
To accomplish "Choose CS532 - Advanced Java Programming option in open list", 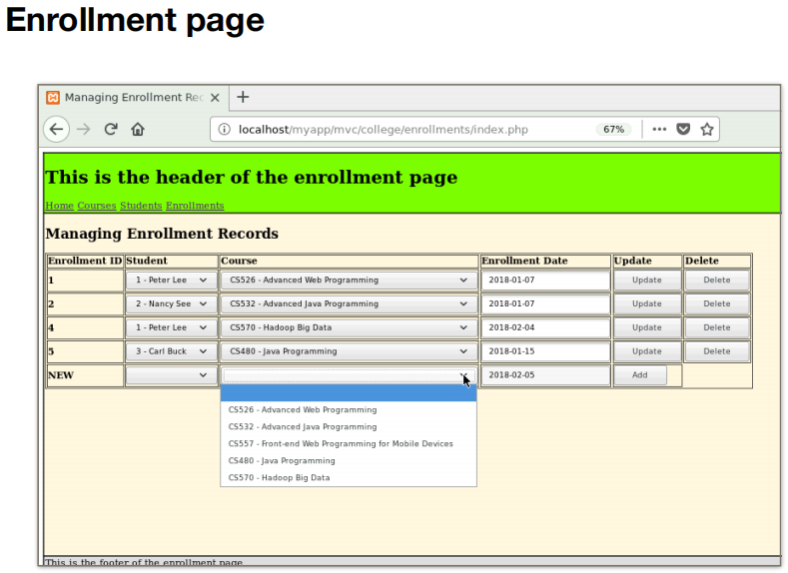I will tap(349, 427).
